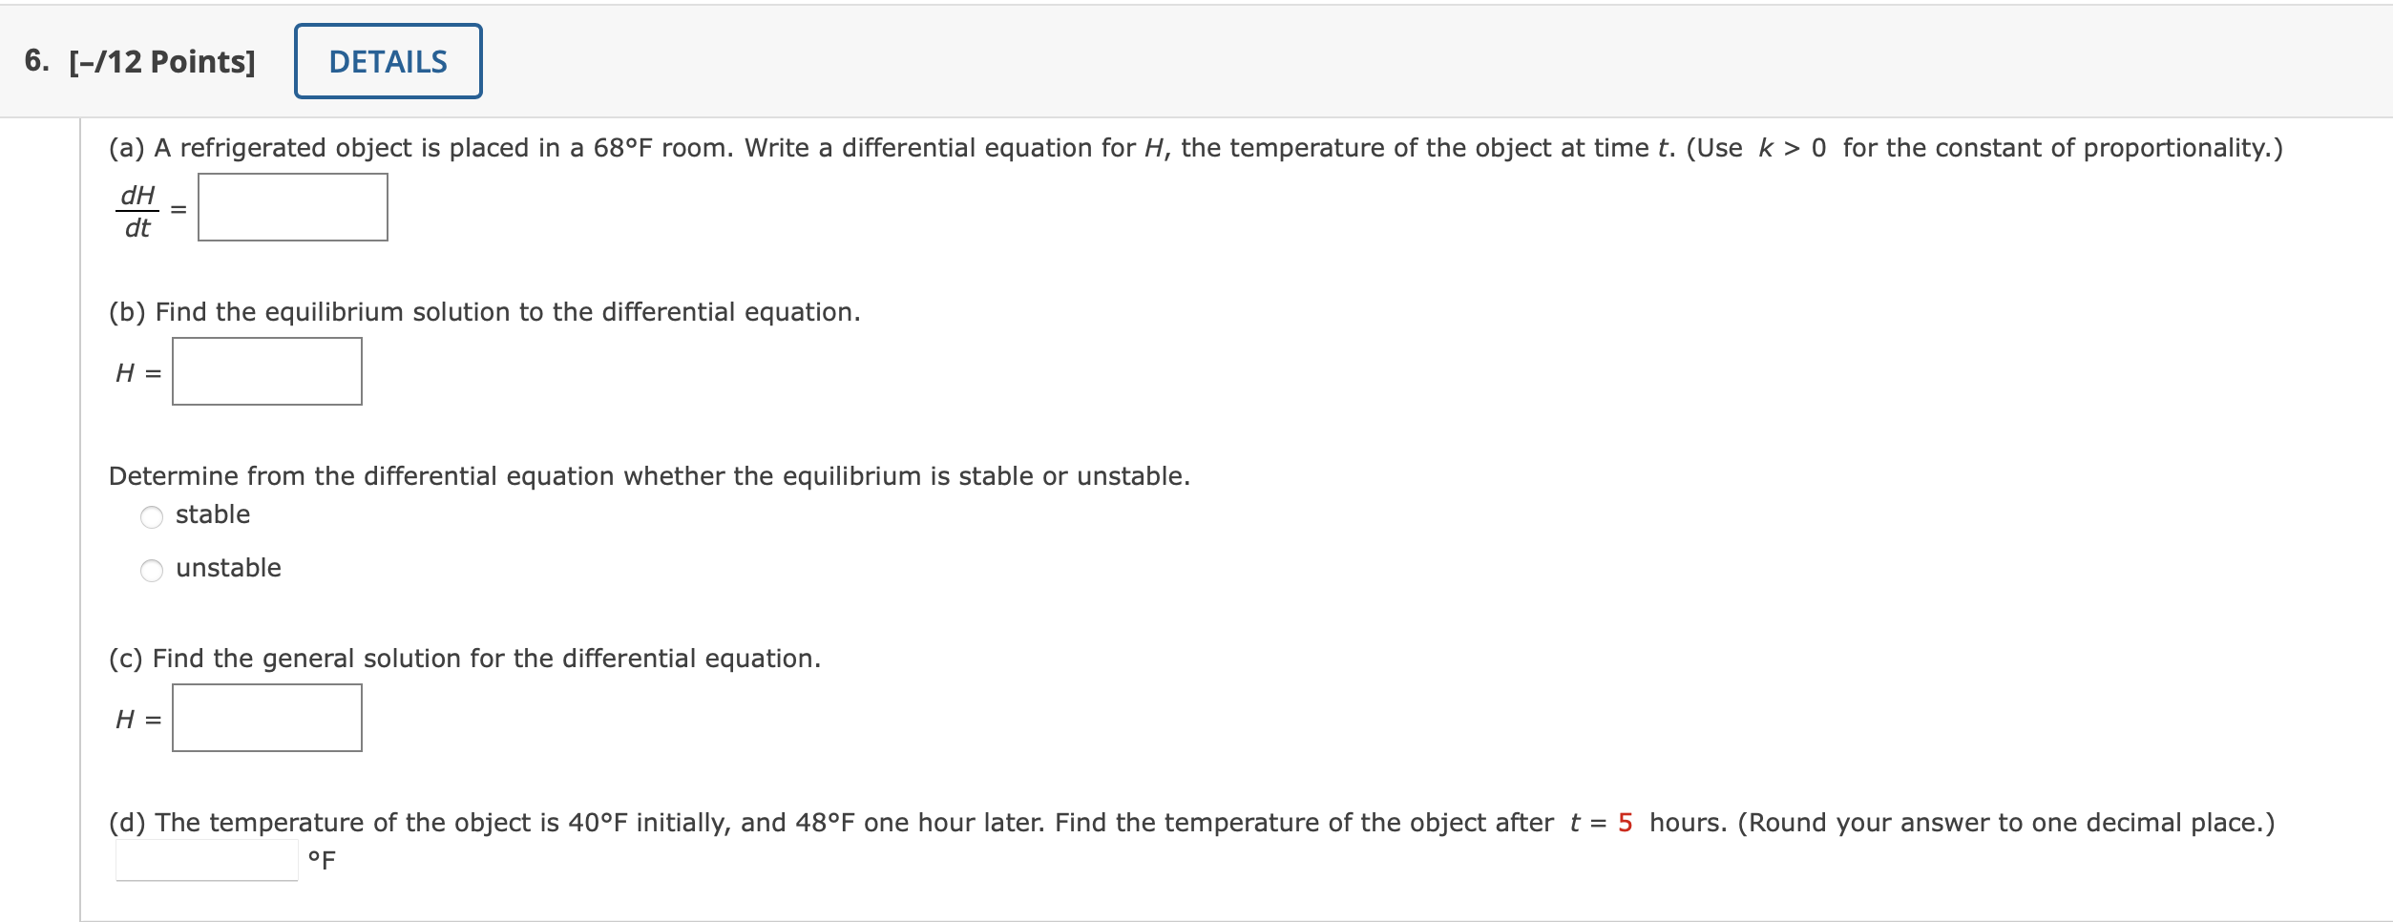This screenshot has height=922, width=2393.
Task: Click the 'Determine from the differential equation' text
Action: coord(649,475)
